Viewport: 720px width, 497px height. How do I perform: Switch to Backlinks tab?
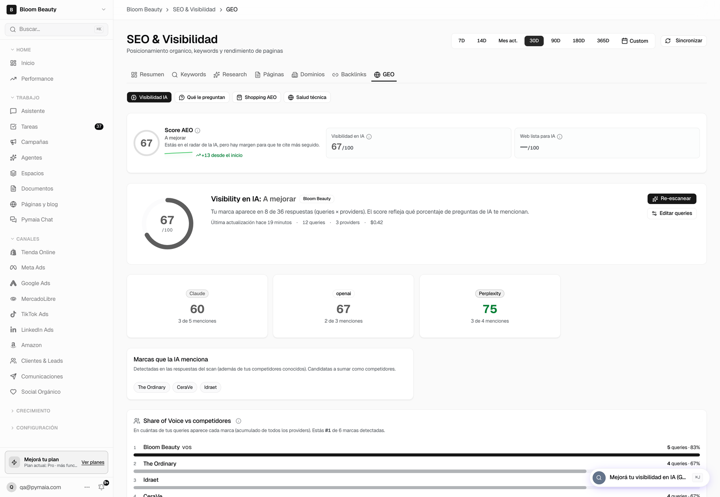349,75
